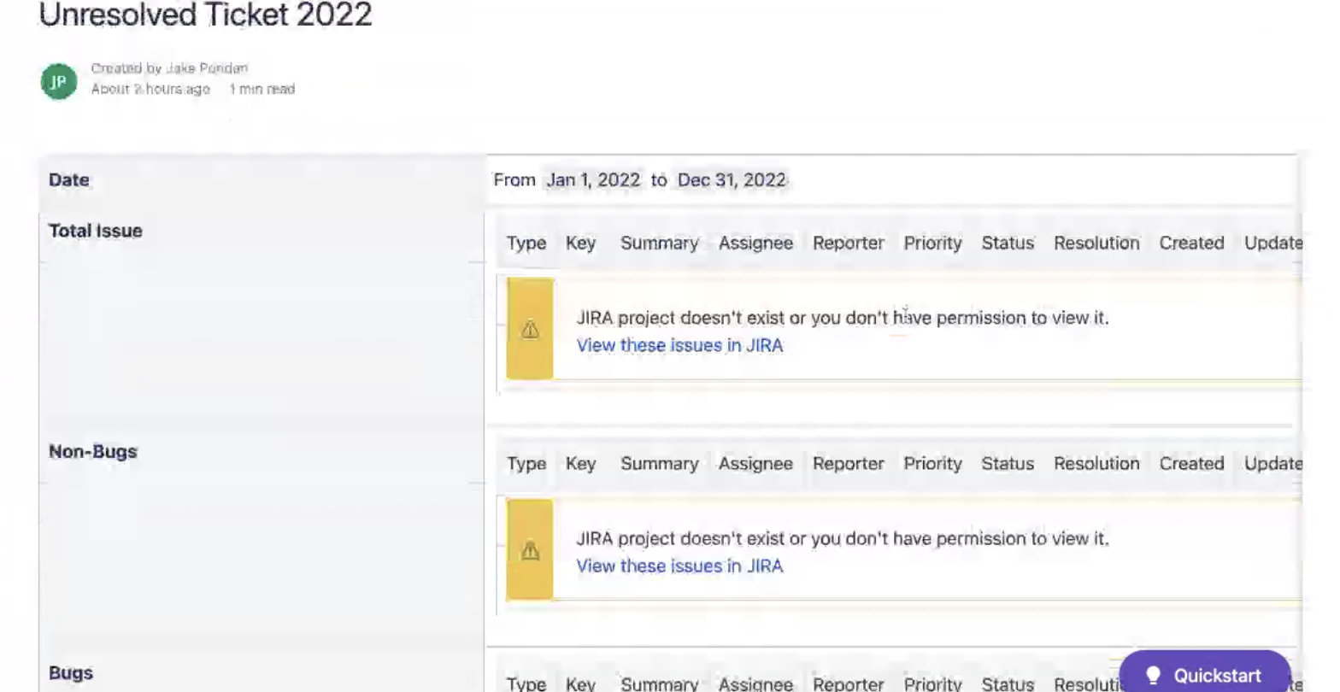This screenshot has height=692, width=1340.
Task: Click the 'Jan 1, 2022' start date
Action: 593,180
